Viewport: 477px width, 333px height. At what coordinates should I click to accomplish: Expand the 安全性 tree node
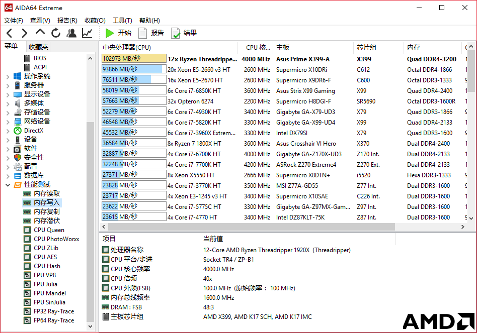pyautogui.click(x=8, y=158)
